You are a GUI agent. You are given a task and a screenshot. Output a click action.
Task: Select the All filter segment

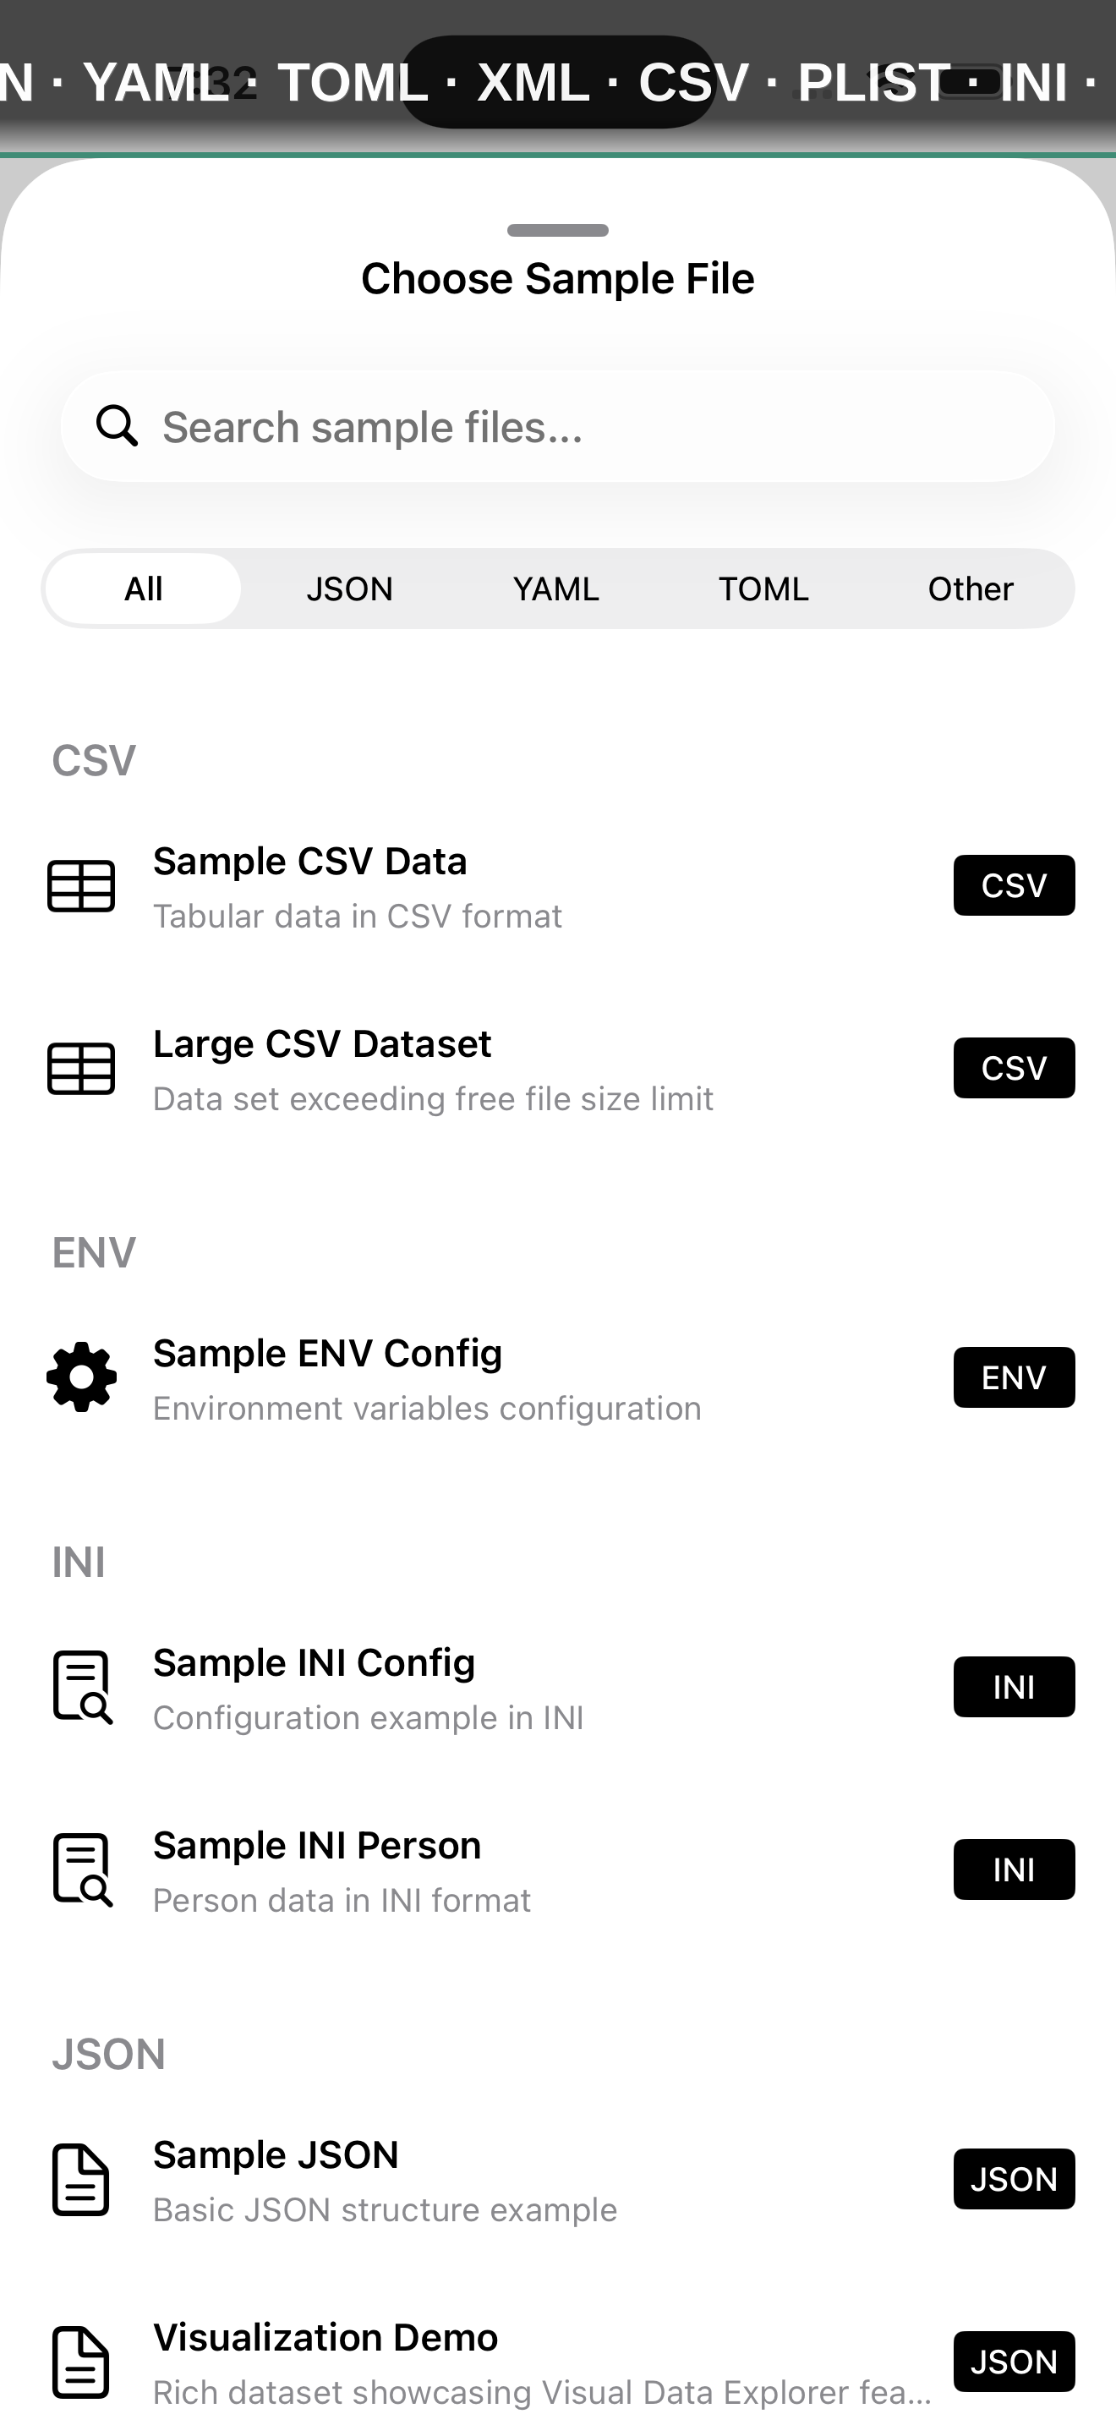tap(143, 588)
